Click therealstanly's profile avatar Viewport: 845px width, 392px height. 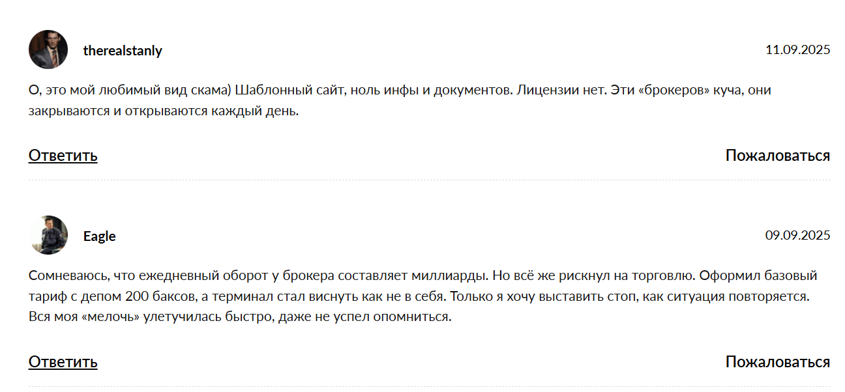click(x=48, y=49)
